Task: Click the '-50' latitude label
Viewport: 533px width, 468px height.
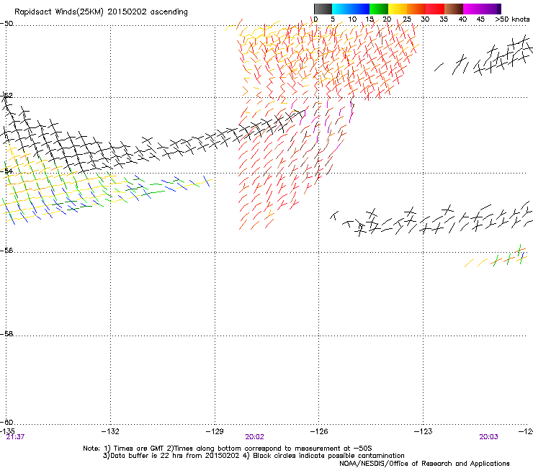Action: tap(6, 24)
